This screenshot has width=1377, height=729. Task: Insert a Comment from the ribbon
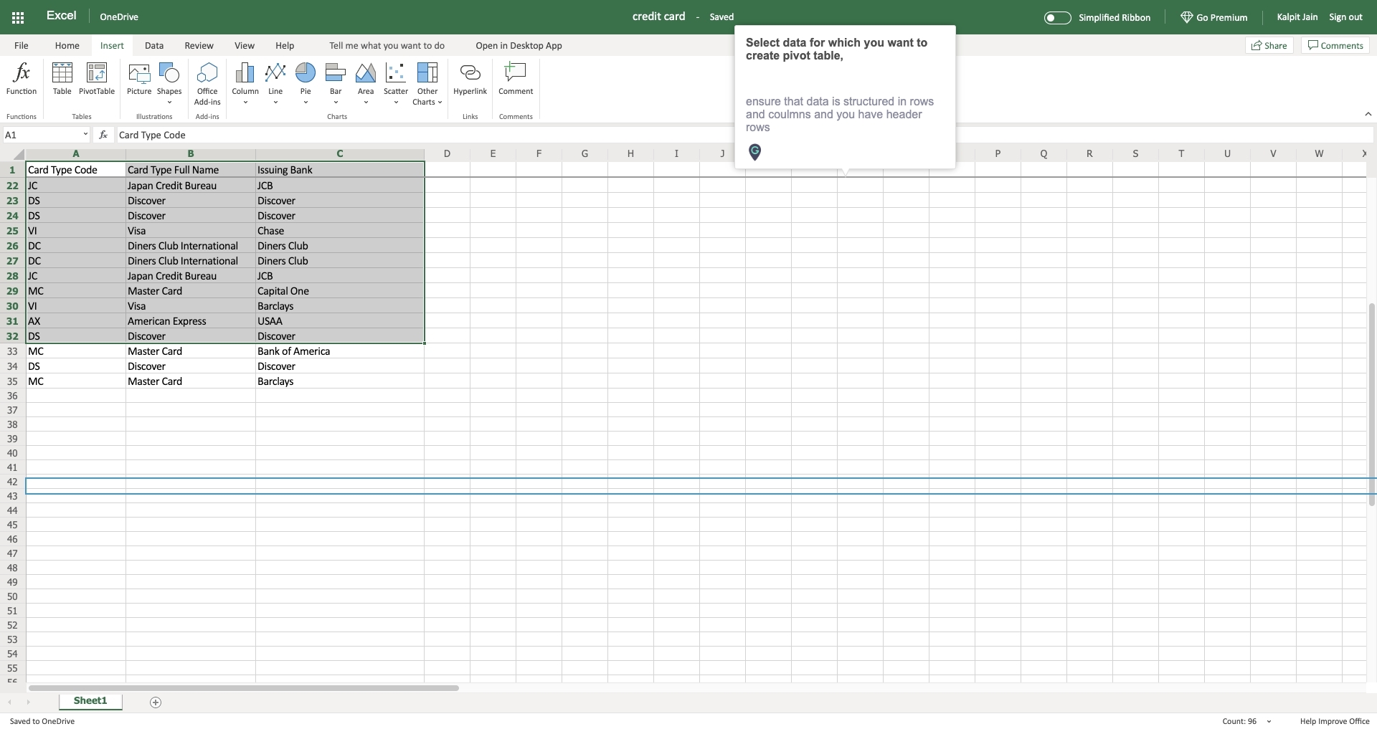coord(516,79)
